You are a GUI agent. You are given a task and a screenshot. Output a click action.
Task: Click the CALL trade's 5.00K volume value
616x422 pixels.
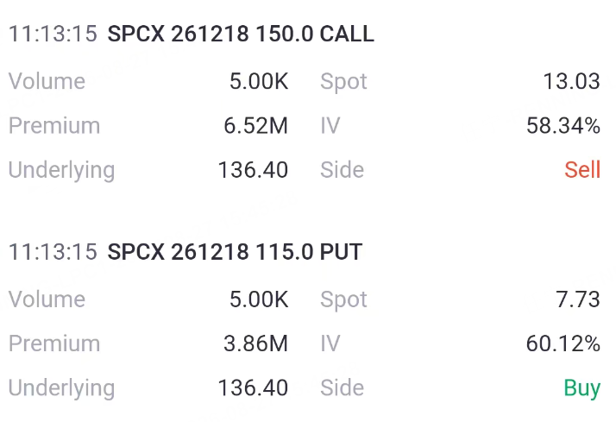point(259,82)
